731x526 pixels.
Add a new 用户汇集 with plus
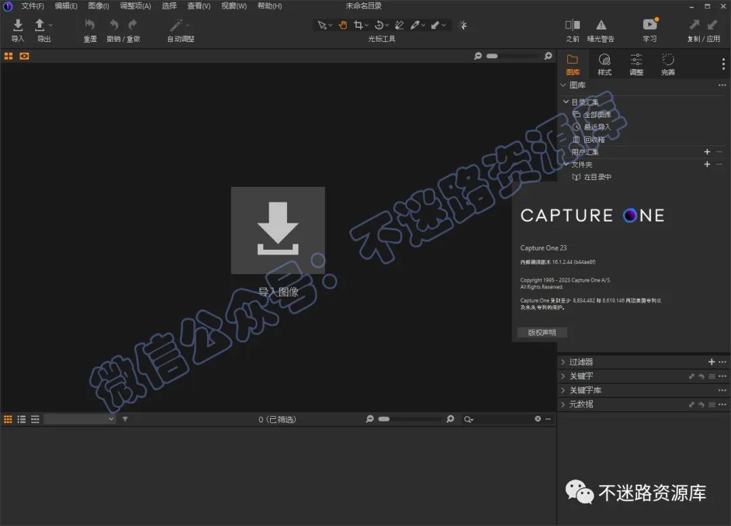[707, 152]
